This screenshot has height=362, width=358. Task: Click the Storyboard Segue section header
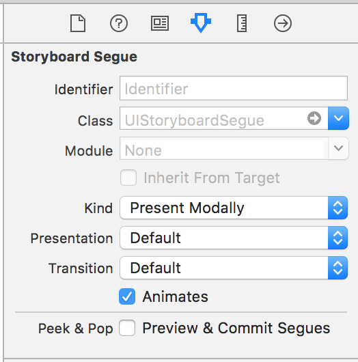tap(74, 57)
